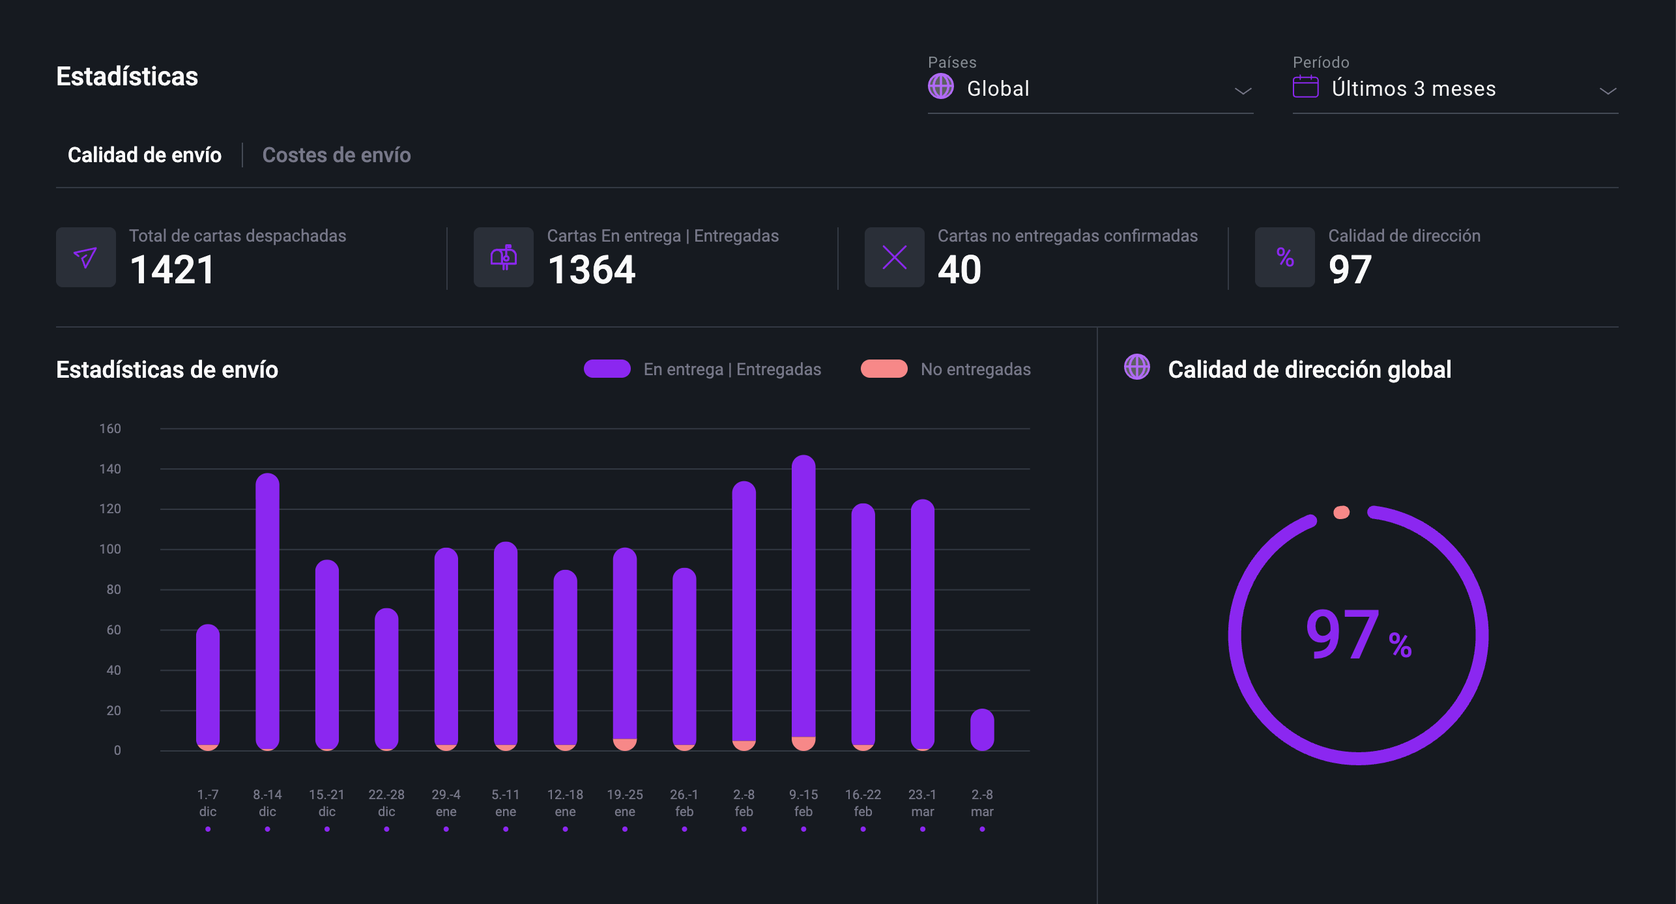Screen dimensions: 1676x904
Task: Toggle En entrega | Entregadas legend series
Action: click(732, 369)
